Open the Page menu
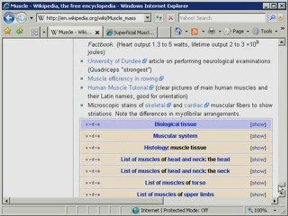This screenshot has width=288, height=216. click(x=237, y=31)
